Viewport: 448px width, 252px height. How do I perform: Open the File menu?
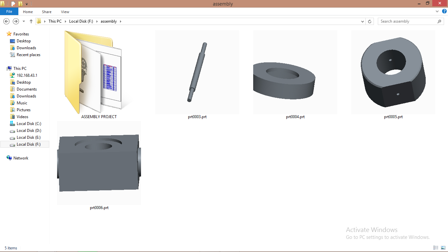tap(9, 12)
